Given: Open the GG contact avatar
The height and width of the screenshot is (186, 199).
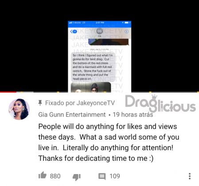Looking at the screenshot, I should click(x=100, y=31).
